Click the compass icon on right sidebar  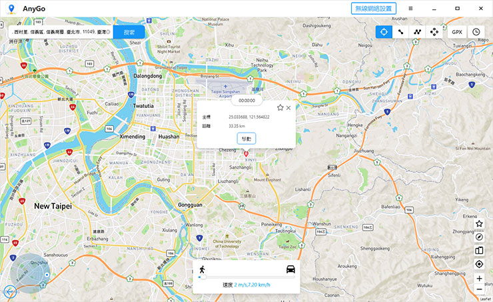479,237
